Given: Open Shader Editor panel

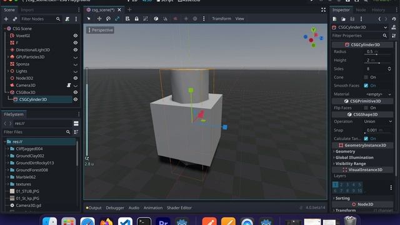Looking at the screenshot, I should click(x=179, y=208).
